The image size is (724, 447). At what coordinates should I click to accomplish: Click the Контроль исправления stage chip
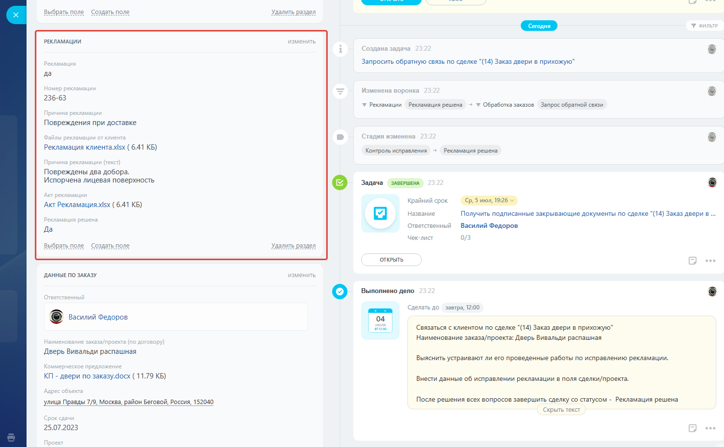[396, 151]
